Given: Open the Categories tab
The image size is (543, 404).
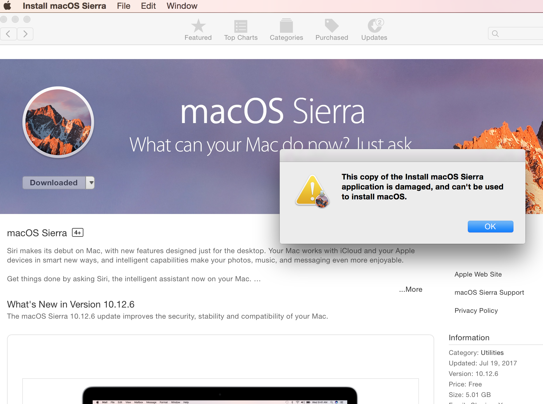Looking at the screenshot, I should (286, 30).
